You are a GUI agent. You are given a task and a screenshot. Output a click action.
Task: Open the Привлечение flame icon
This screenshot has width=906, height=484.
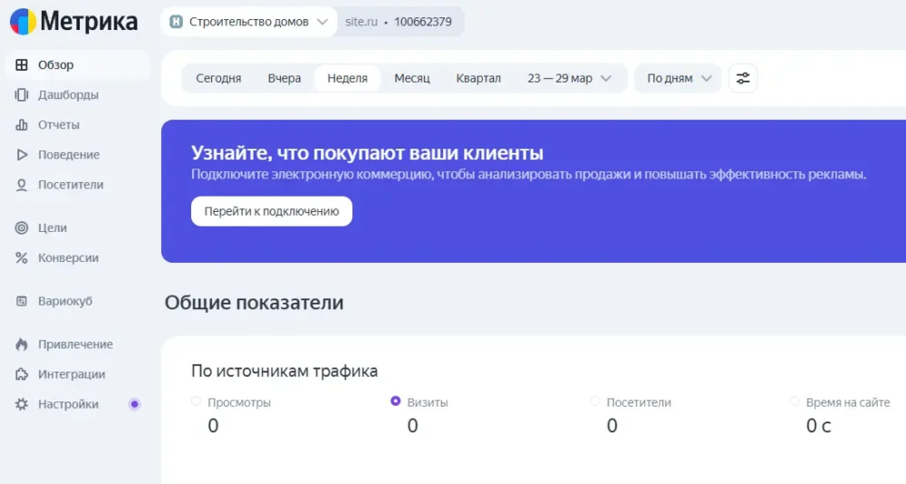click(x=22, y=344)
